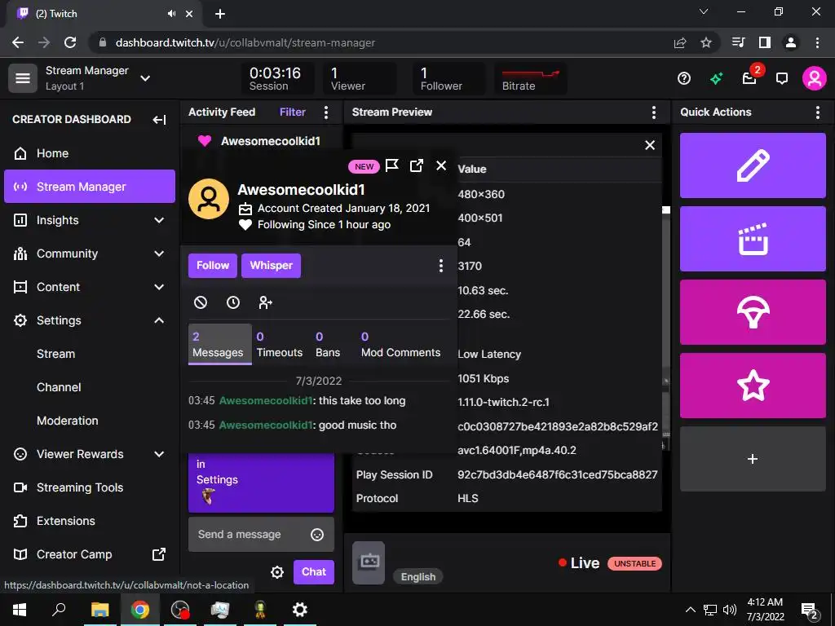Open the Stream Preview three-dot menu
The height and width of the screenshot is (626, 835).
pyautogui.click(x=653, y=112)
